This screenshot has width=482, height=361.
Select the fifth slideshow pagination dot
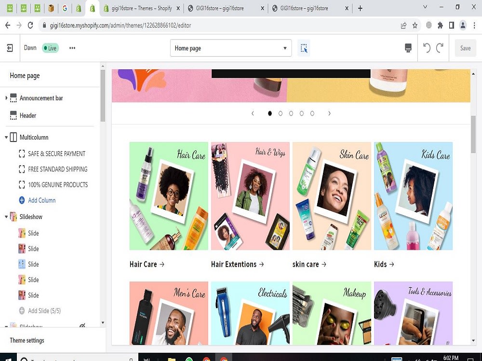[x=312, y=114]
